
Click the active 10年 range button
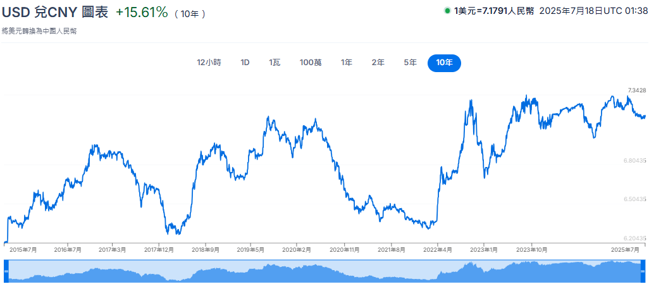[444, 63]
